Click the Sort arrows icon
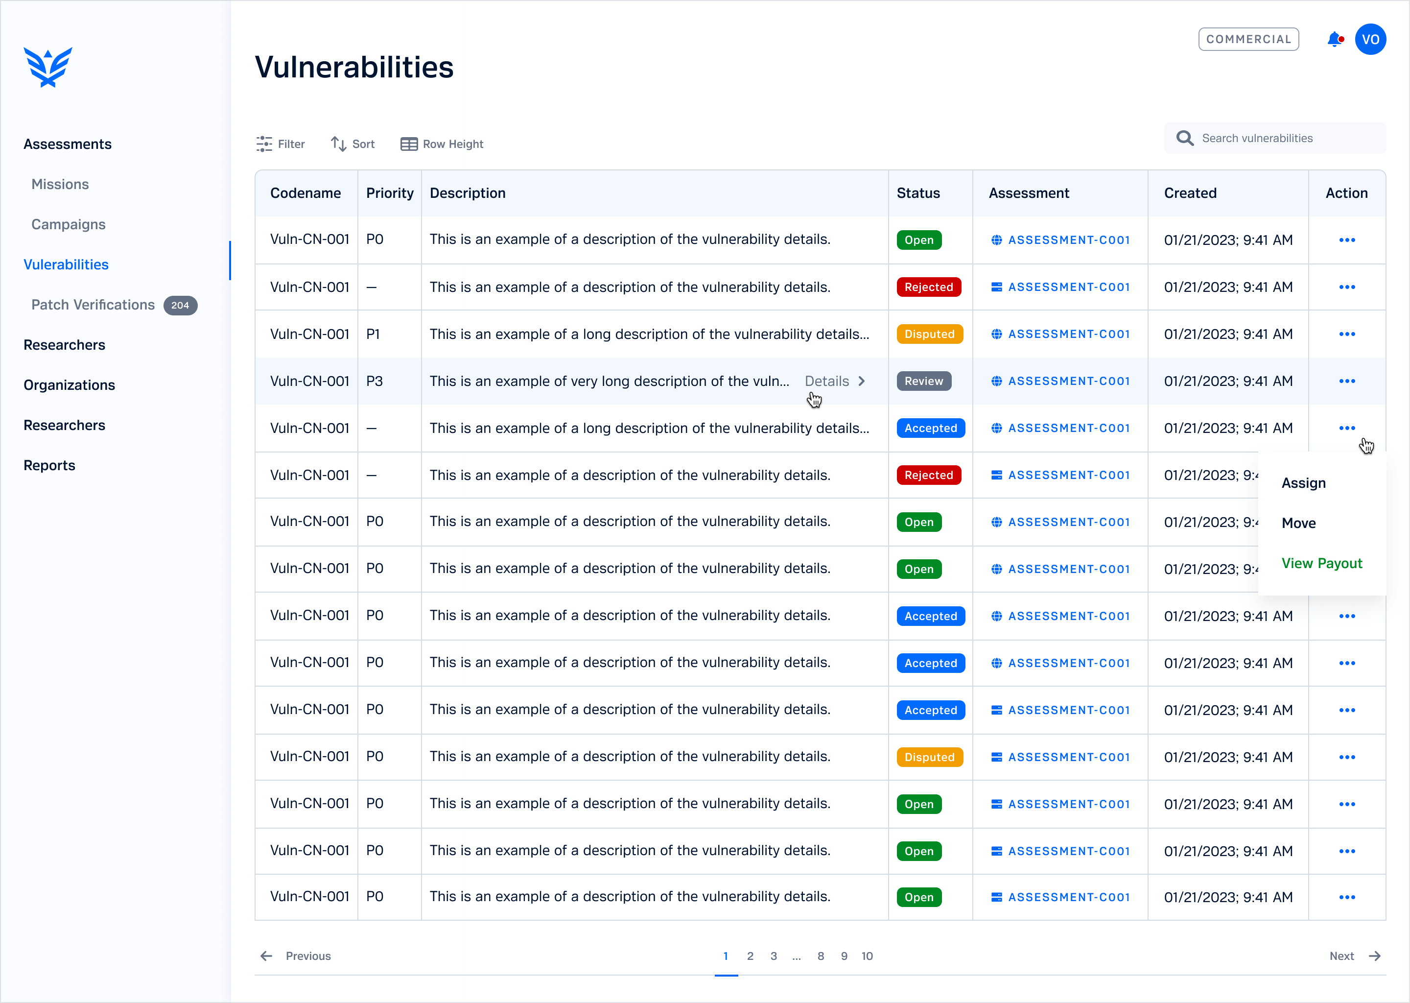 (338, 144)
